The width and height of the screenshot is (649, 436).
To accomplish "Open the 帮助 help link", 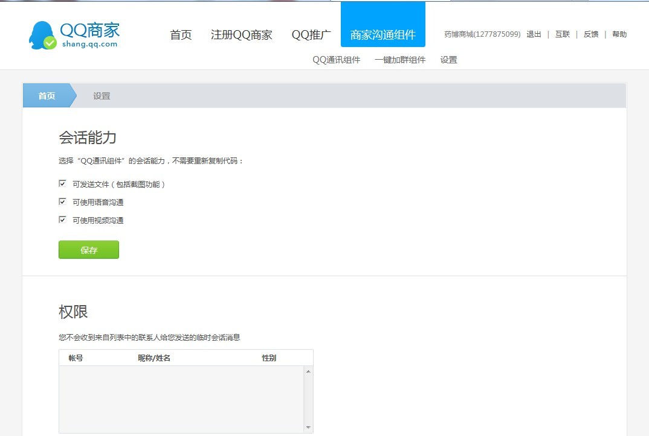I will [x=619, y=34].
